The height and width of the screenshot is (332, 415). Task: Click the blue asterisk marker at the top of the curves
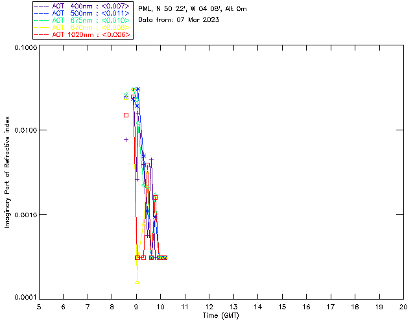click(x=137, y=89)
